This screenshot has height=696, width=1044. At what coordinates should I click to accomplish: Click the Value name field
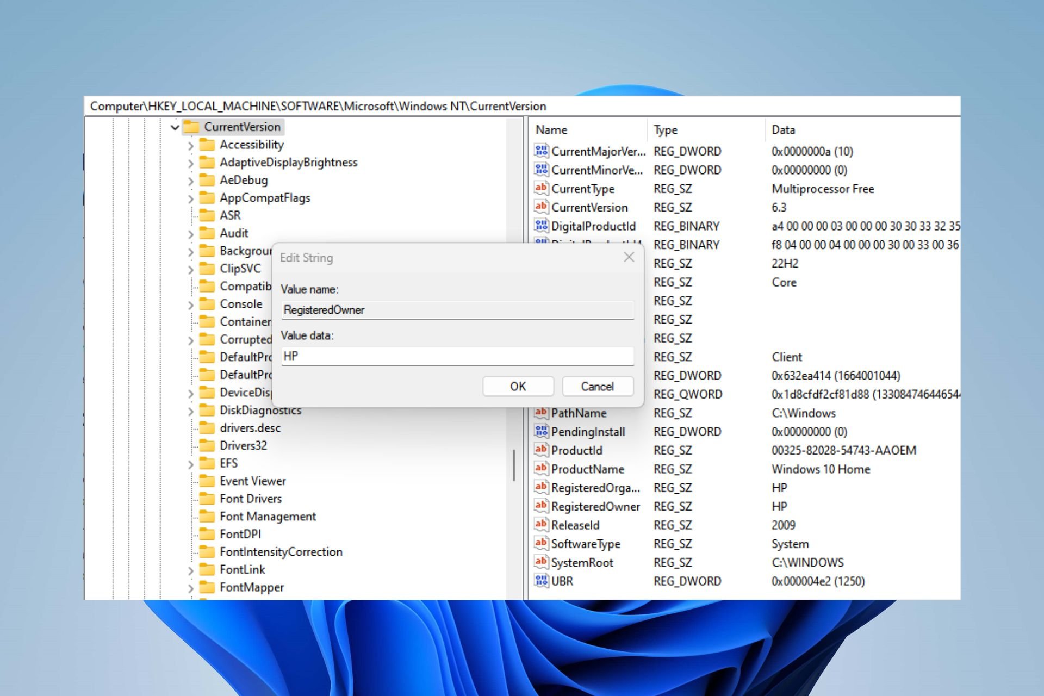point(457,310)
